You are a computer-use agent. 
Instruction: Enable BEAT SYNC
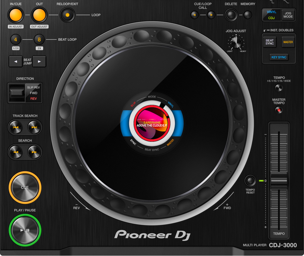coord(270,42)
